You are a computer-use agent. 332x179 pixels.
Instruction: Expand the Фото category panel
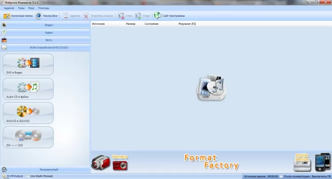pyautogui.click(x=45, y=40)
